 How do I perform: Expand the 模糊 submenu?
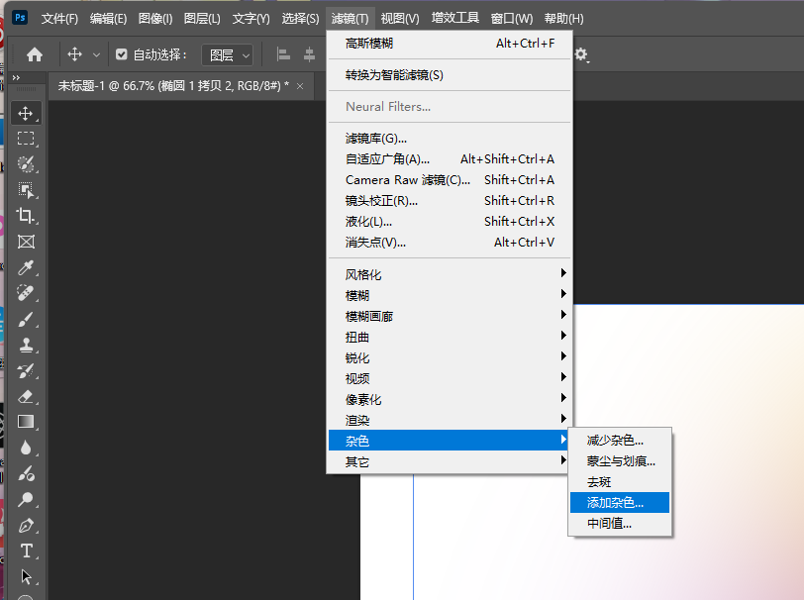click(x=450, y=295)
